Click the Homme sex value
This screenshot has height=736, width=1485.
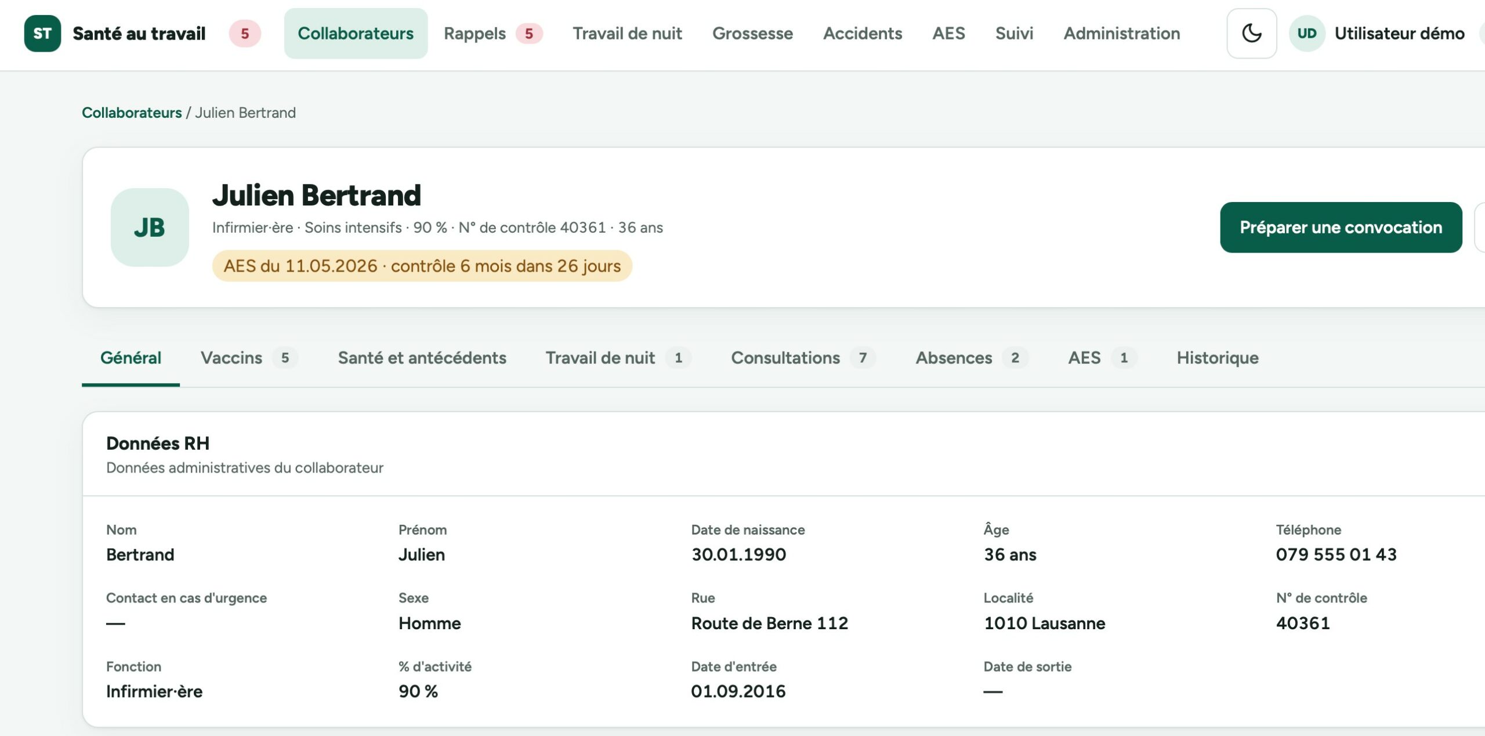(429, 623)
